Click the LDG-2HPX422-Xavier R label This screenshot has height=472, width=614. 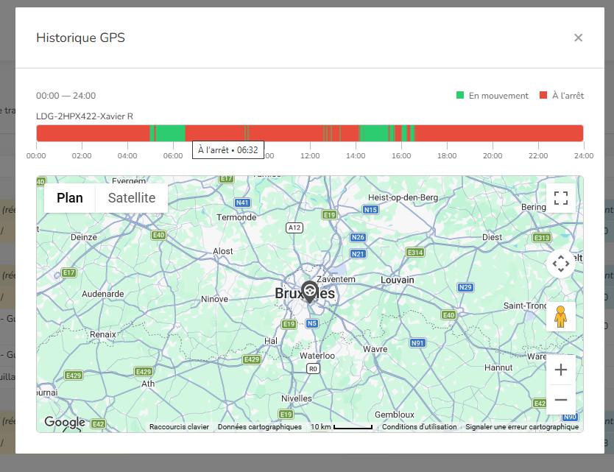tap(85, 116)
